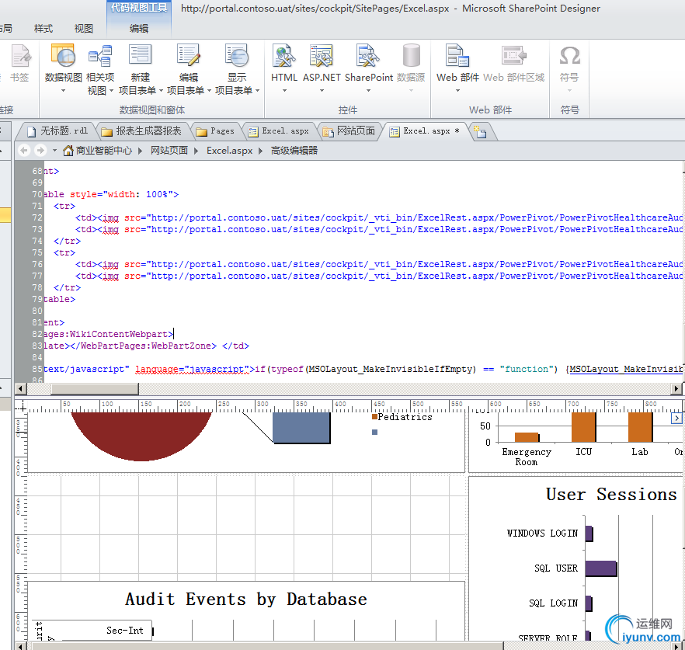Open the 符号 symbol (omega) tool
The width and height of the screenshot is (685, 650).
point(570,56)
